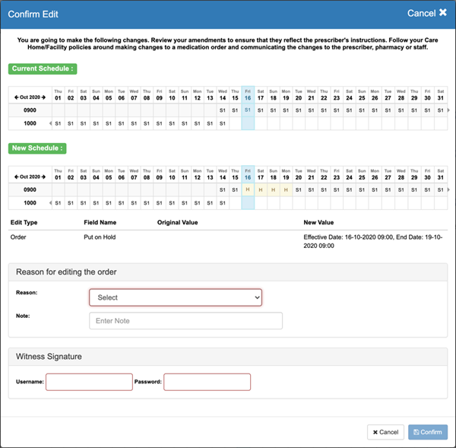Focus the witness Password field
Image resolution: width=456 pixels, height=448 pixels.
[207, 382]
